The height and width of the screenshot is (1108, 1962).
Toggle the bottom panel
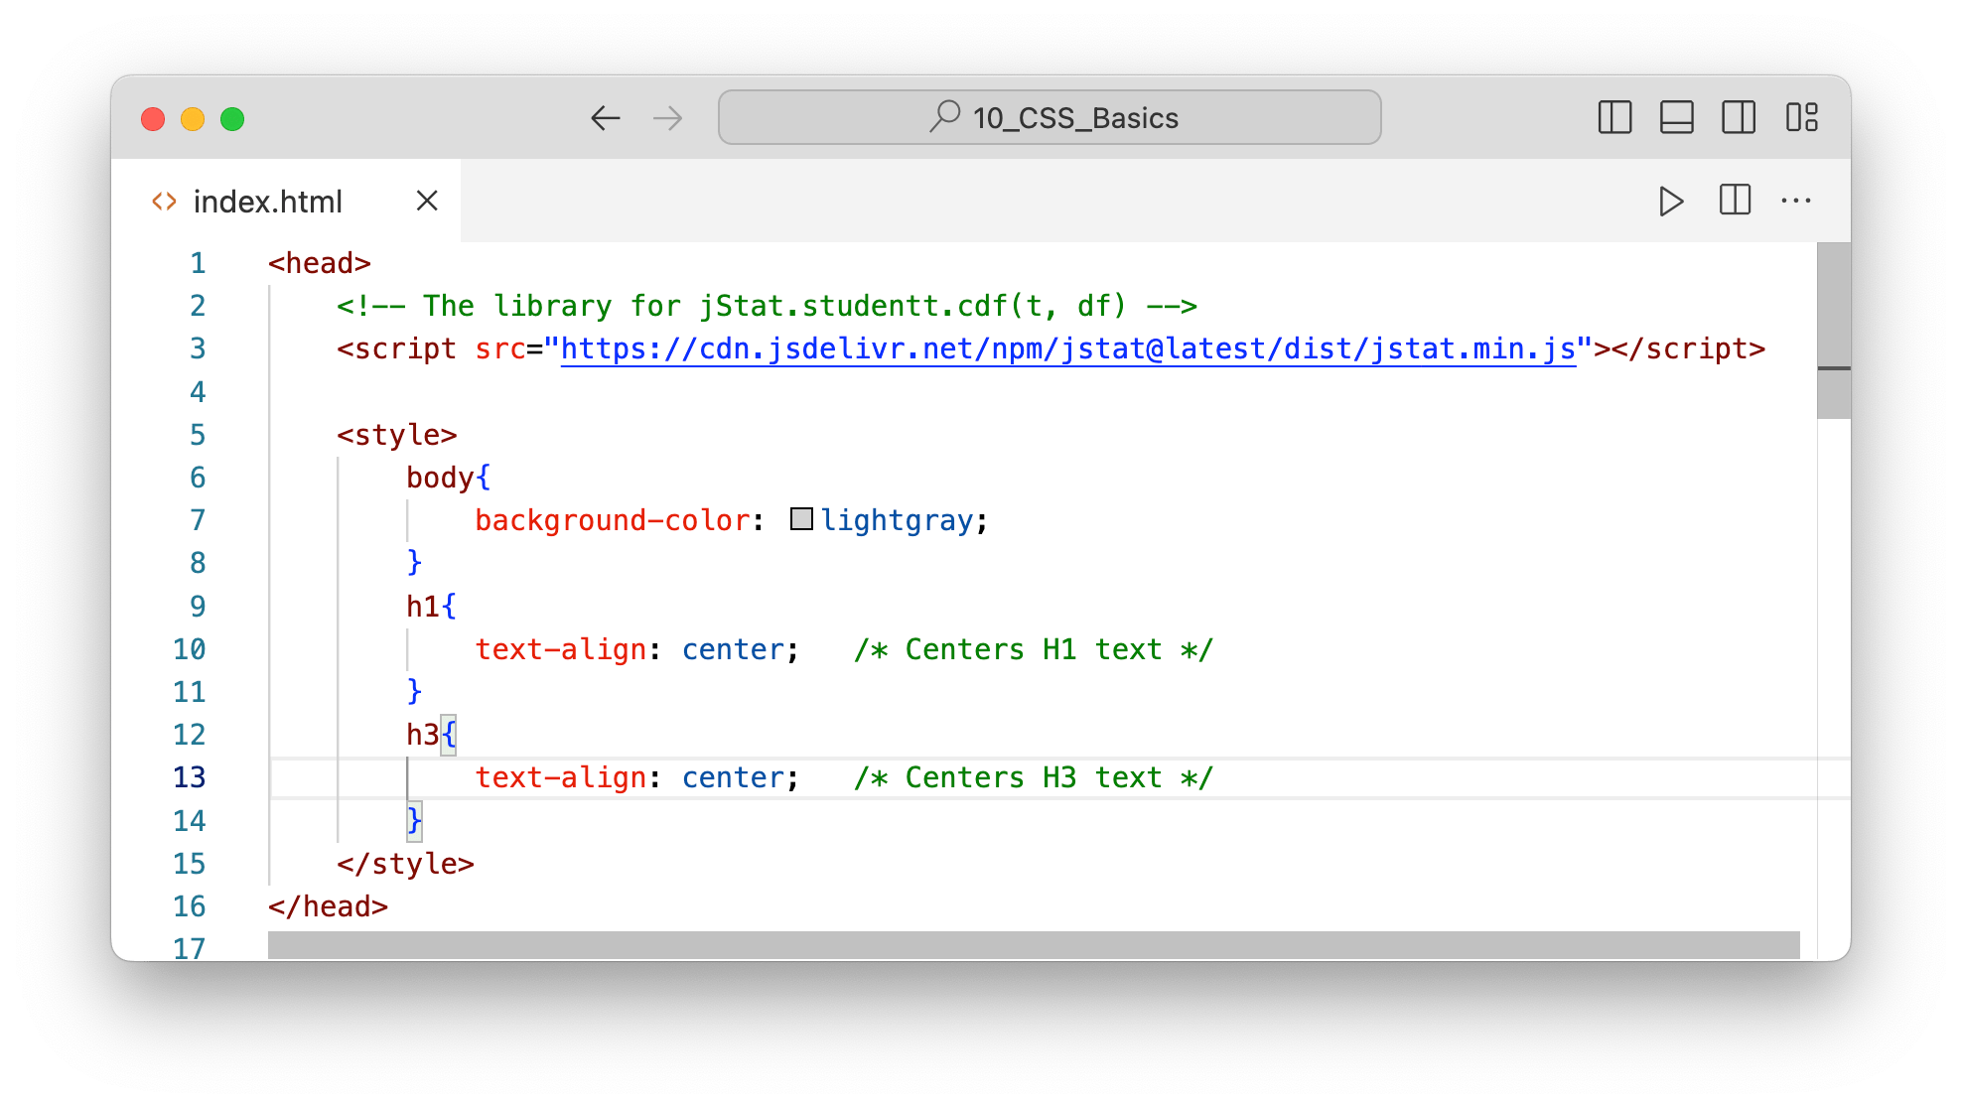1676,117
